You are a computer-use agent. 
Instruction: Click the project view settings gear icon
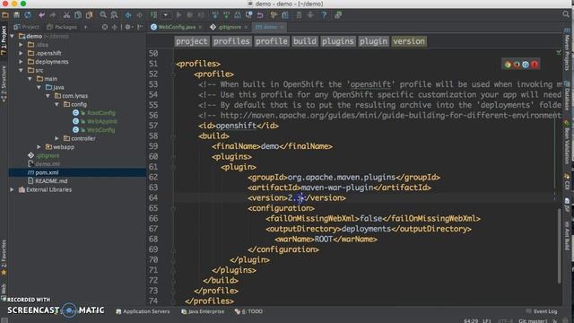click(x=128, y=27)
